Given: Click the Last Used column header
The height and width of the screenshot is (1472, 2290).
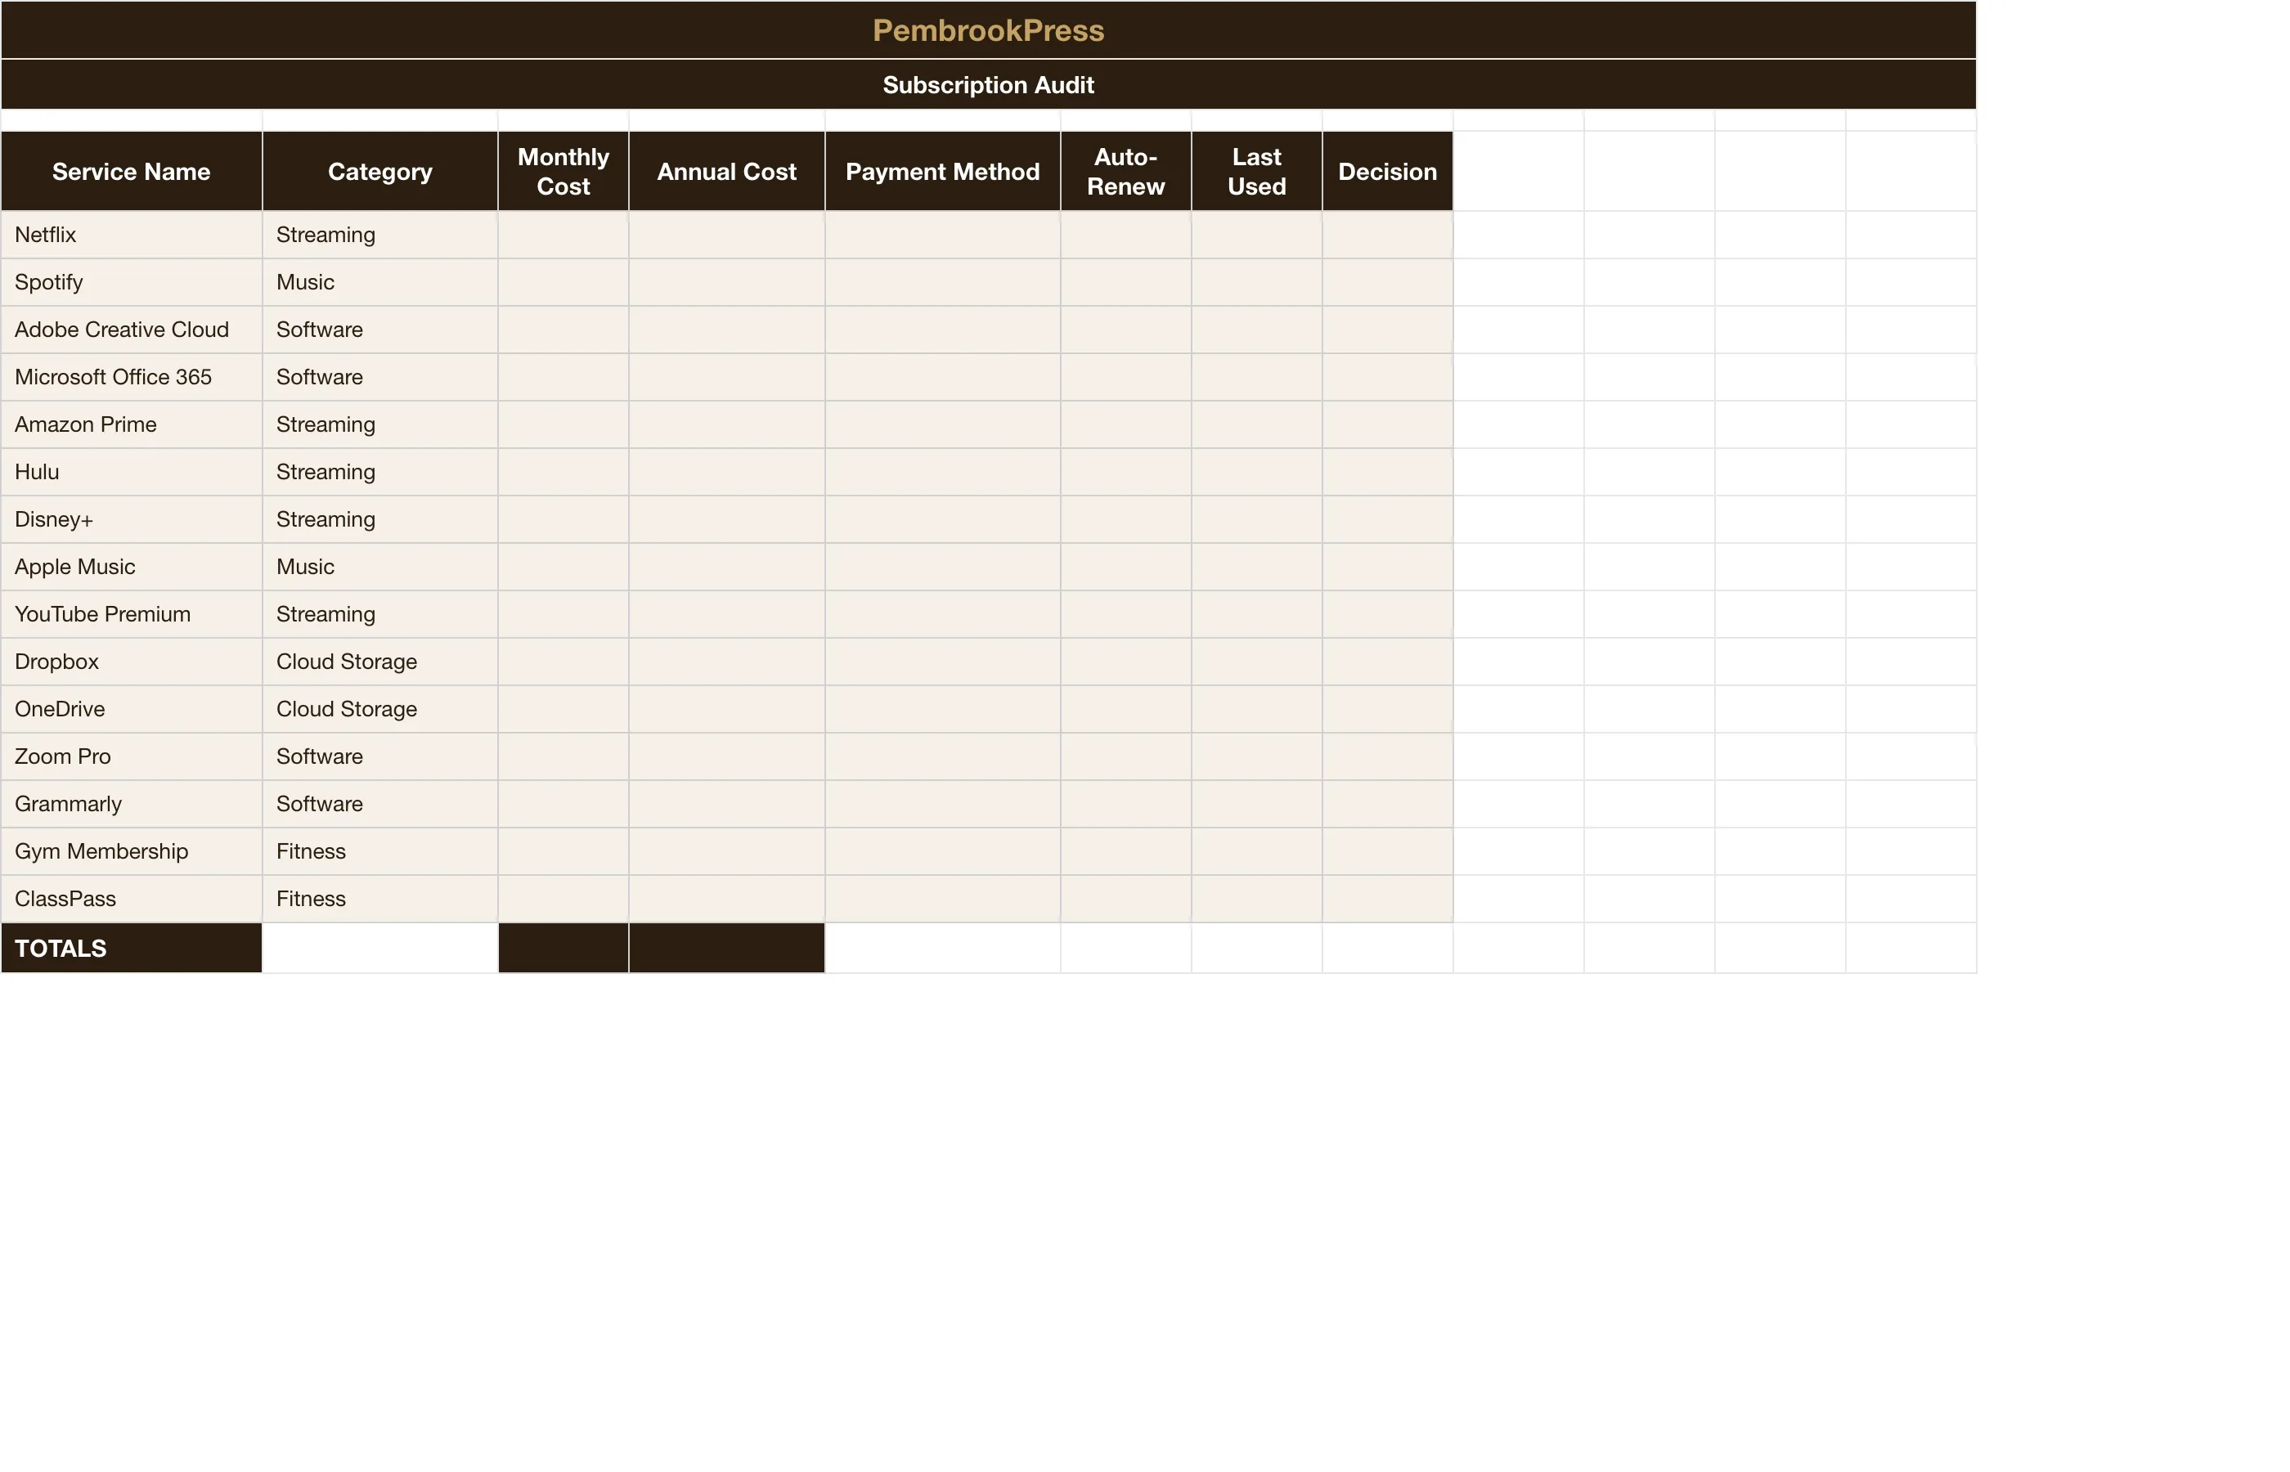Looking at the screenshot, I should point(1257,171).
